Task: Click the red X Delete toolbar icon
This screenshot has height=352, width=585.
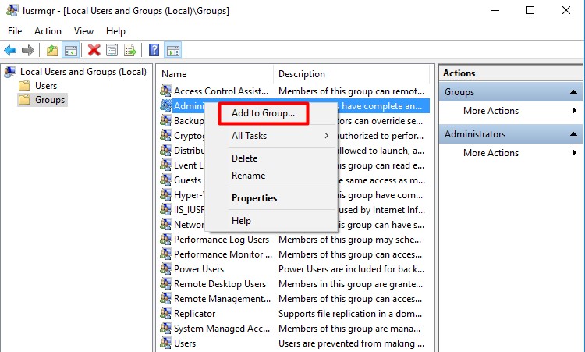Action: [94, 50]
